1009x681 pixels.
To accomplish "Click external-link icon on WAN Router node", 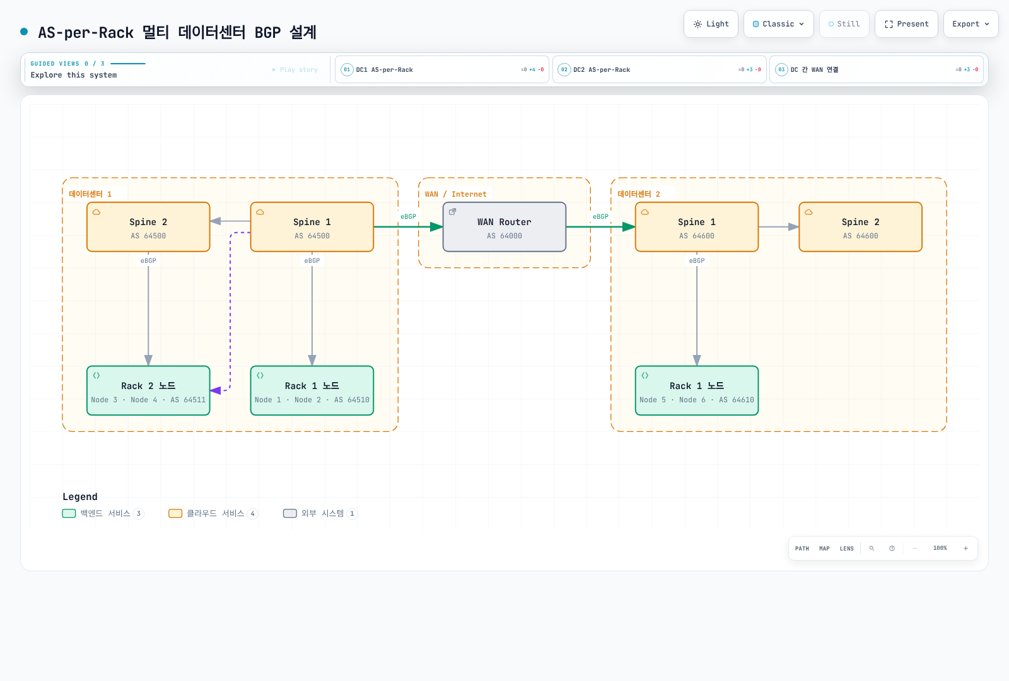I will point(452,212).
